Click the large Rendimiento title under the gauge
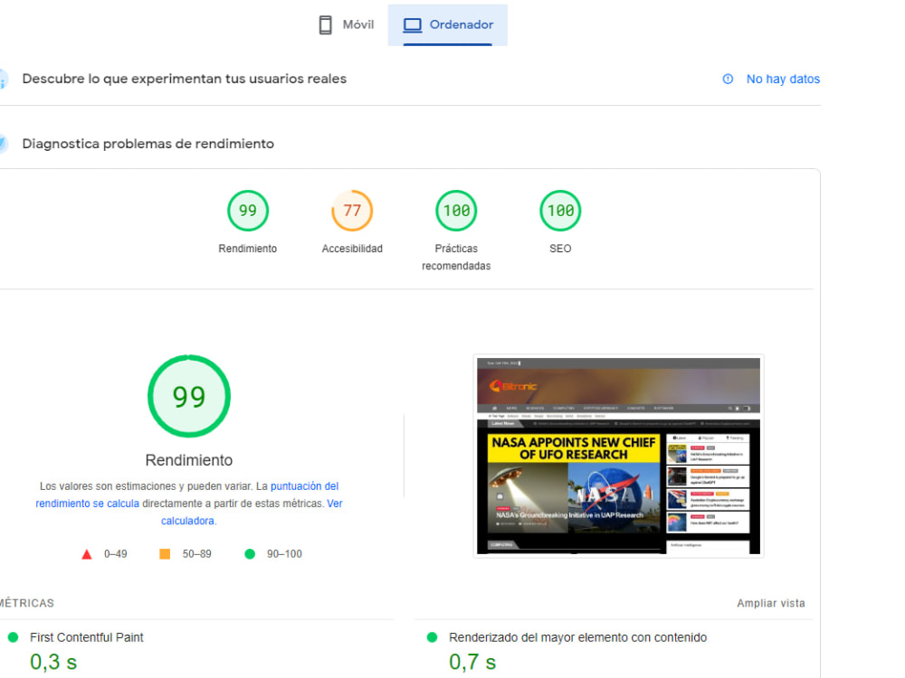905x678 pixels. point(189,460)
